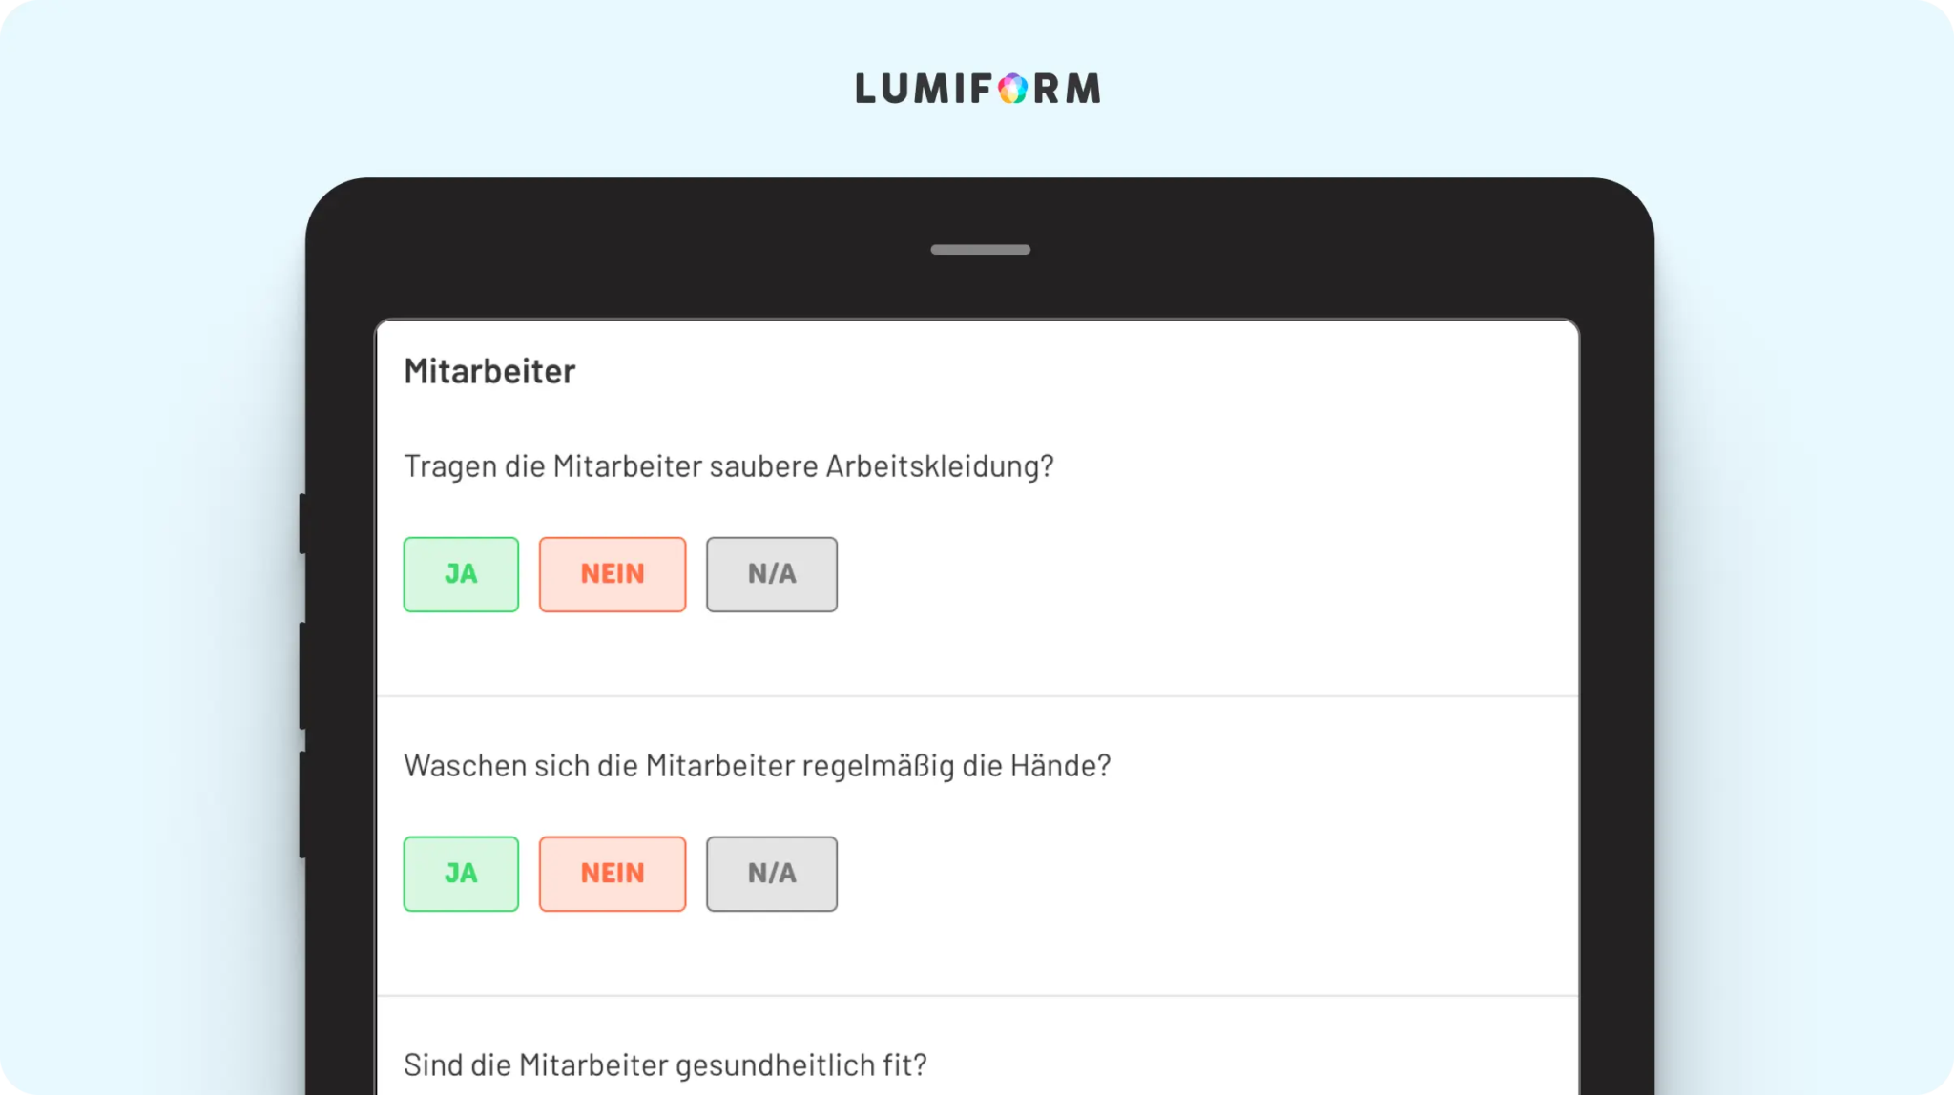The image size is (1954, 1095).
Task: Click the tablet's upper side button
Action: (302, 524)
